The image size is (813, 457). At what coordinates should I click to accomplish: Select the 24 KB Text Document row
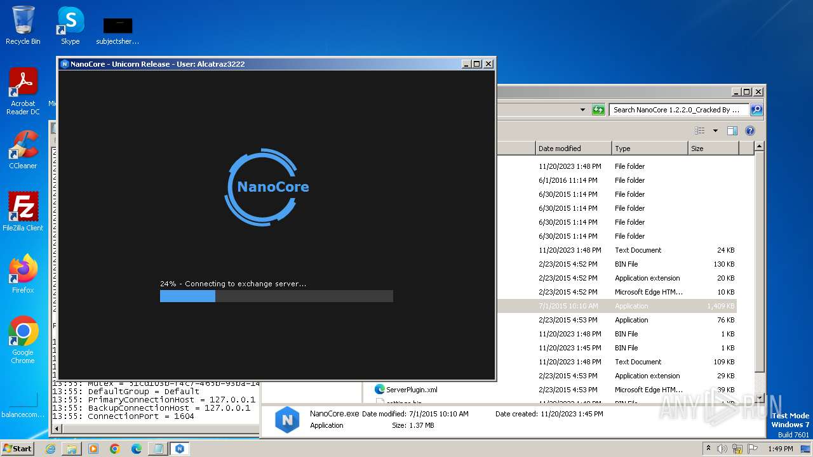tap(616, 250)
